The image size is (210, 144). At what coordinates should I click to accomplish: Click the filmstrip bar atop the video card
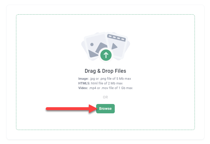coord(117,38)
